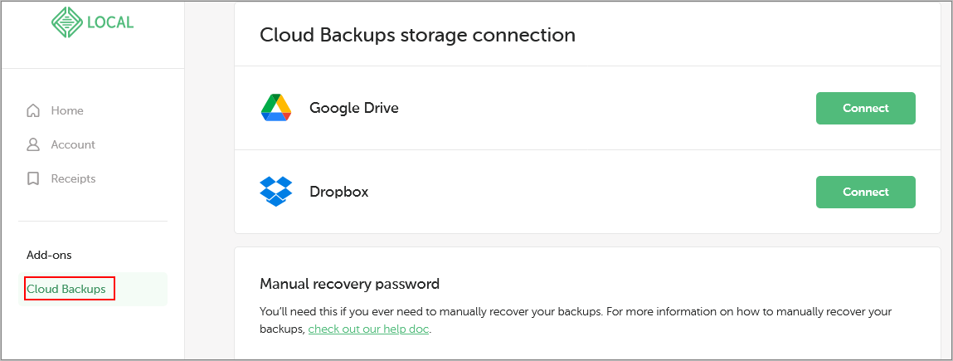
Task: Click the Local logo icon
Action: point(67,22)
